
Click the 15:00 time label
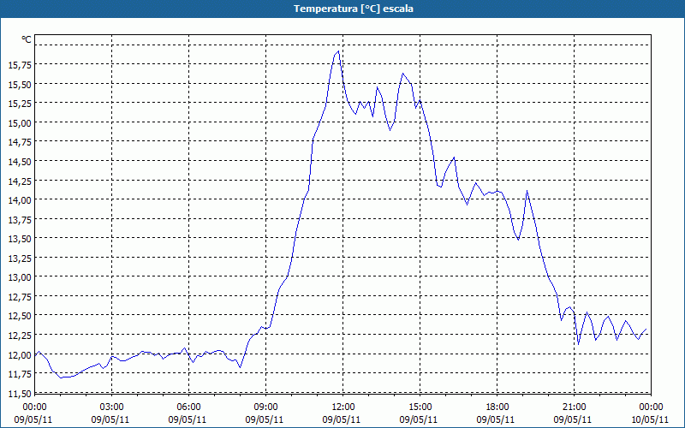(420, 407)
